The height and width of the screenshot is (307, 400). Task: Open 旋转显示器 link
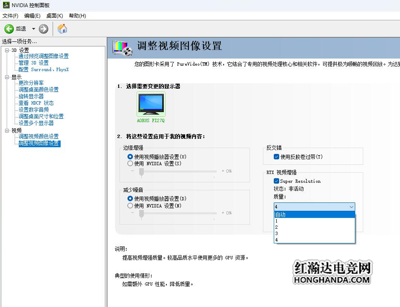click(31, 96)
